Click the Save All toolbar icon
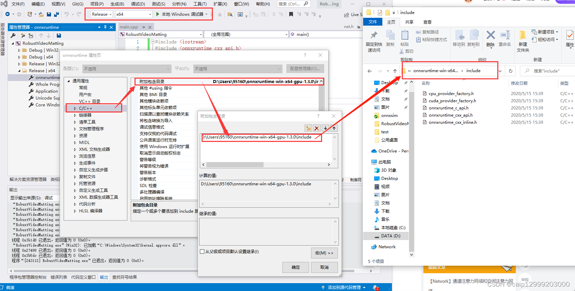Screen dimensions: 575x291 (x=56, y=14)
